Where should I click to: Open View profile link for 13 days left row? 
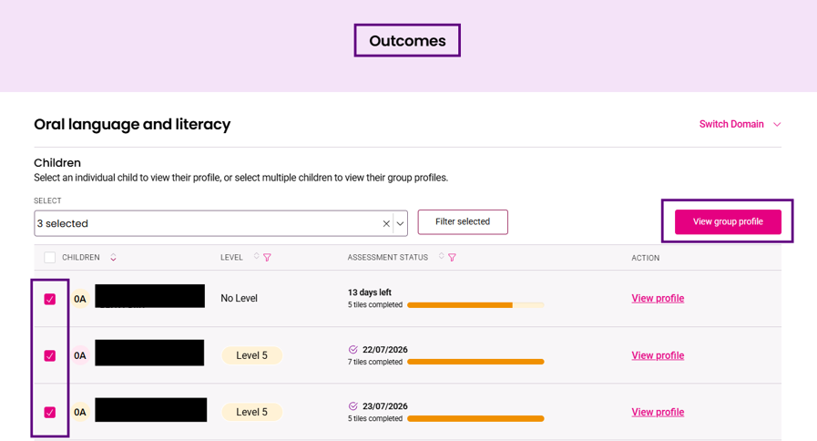click(x=658, y=298)
